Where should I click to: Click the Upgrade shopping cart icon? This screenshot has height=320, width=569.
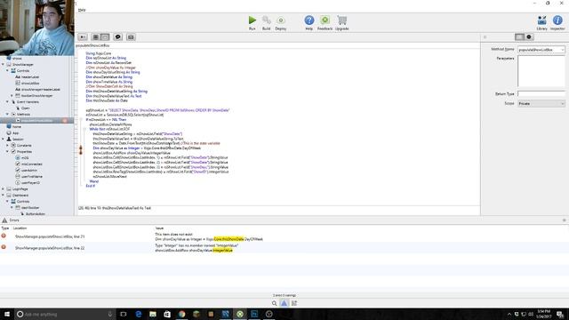[x=341, y=20]
